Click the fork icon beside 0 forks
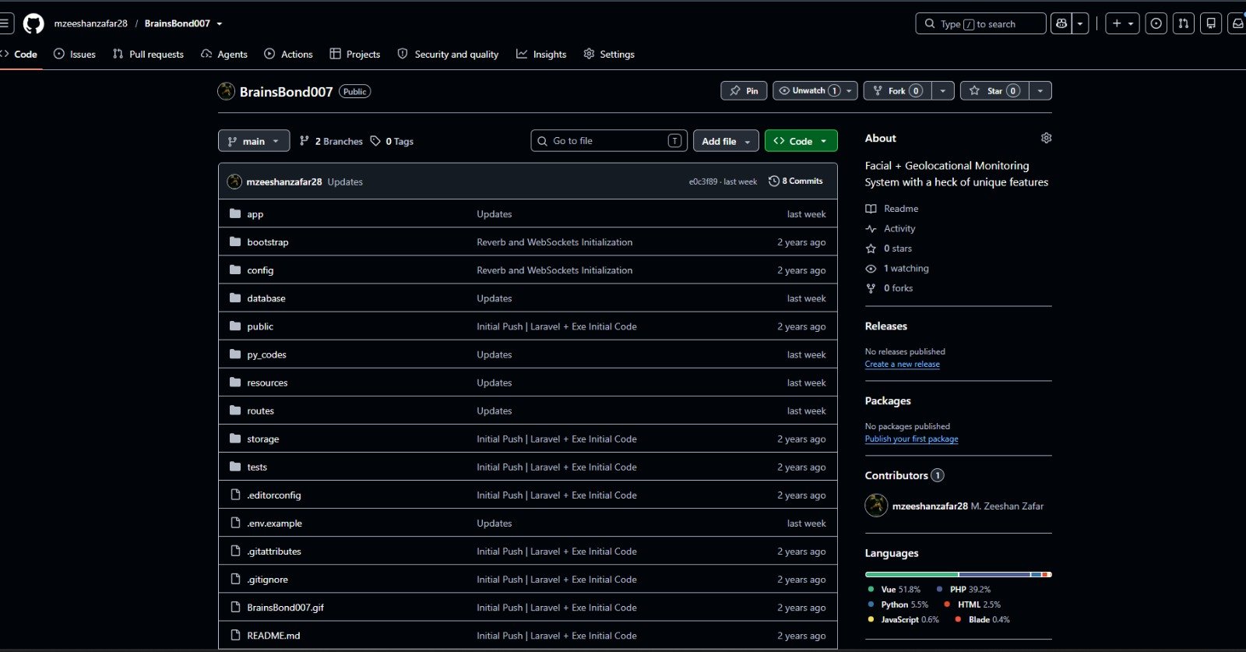 point(871,288)
